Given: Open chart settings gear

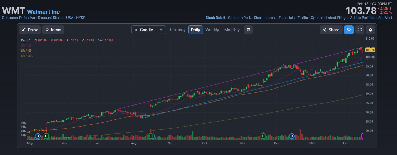Looking at the screenshot, I should click(x=370, y=30).
